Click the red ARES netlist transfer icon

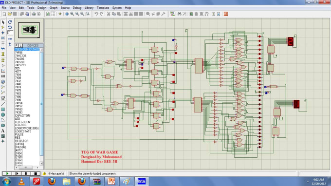[226, 14]
